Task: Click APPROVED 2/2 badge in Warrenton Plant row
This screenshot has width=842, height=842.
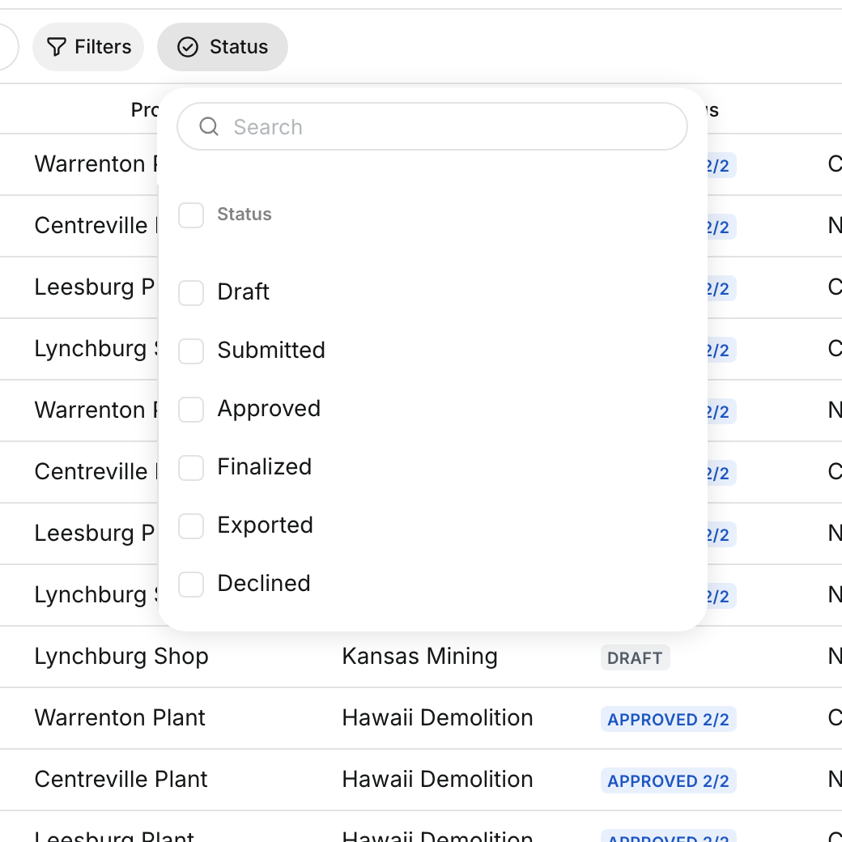Action: [x=669, y=719]
